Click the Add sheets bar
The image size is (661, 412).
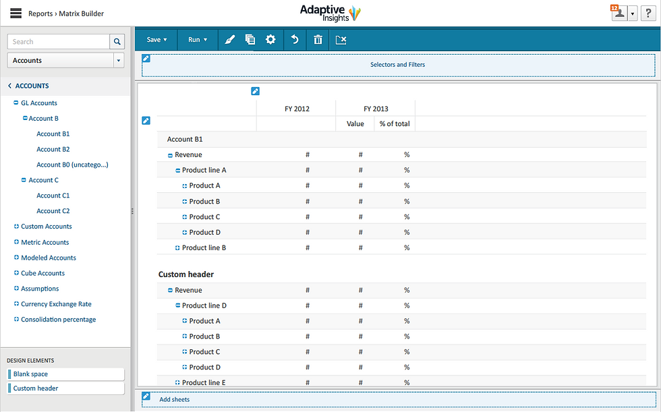click(x=399, y=399)
